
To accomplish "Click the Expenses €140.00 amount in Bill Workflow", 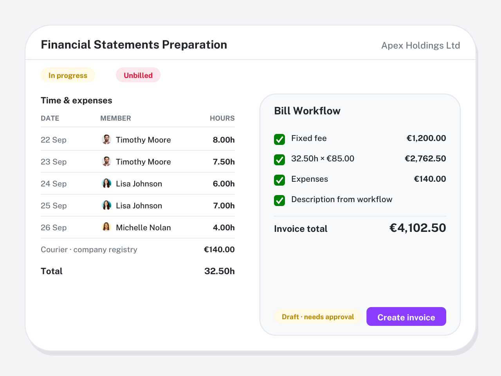I will click(430, 179).
